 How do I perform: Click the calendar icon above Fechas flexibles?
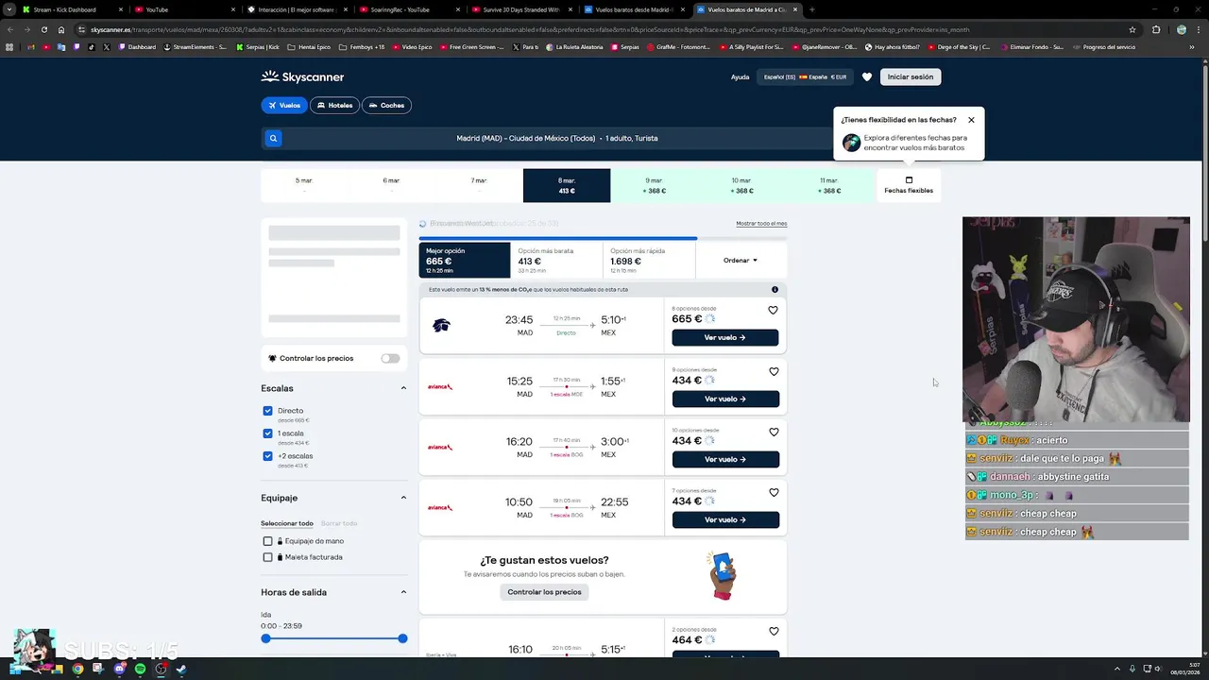click(909, 180)
